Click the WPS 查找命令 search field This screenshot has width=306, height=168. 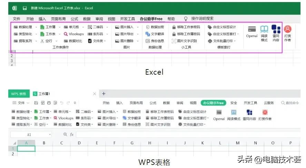290,103
